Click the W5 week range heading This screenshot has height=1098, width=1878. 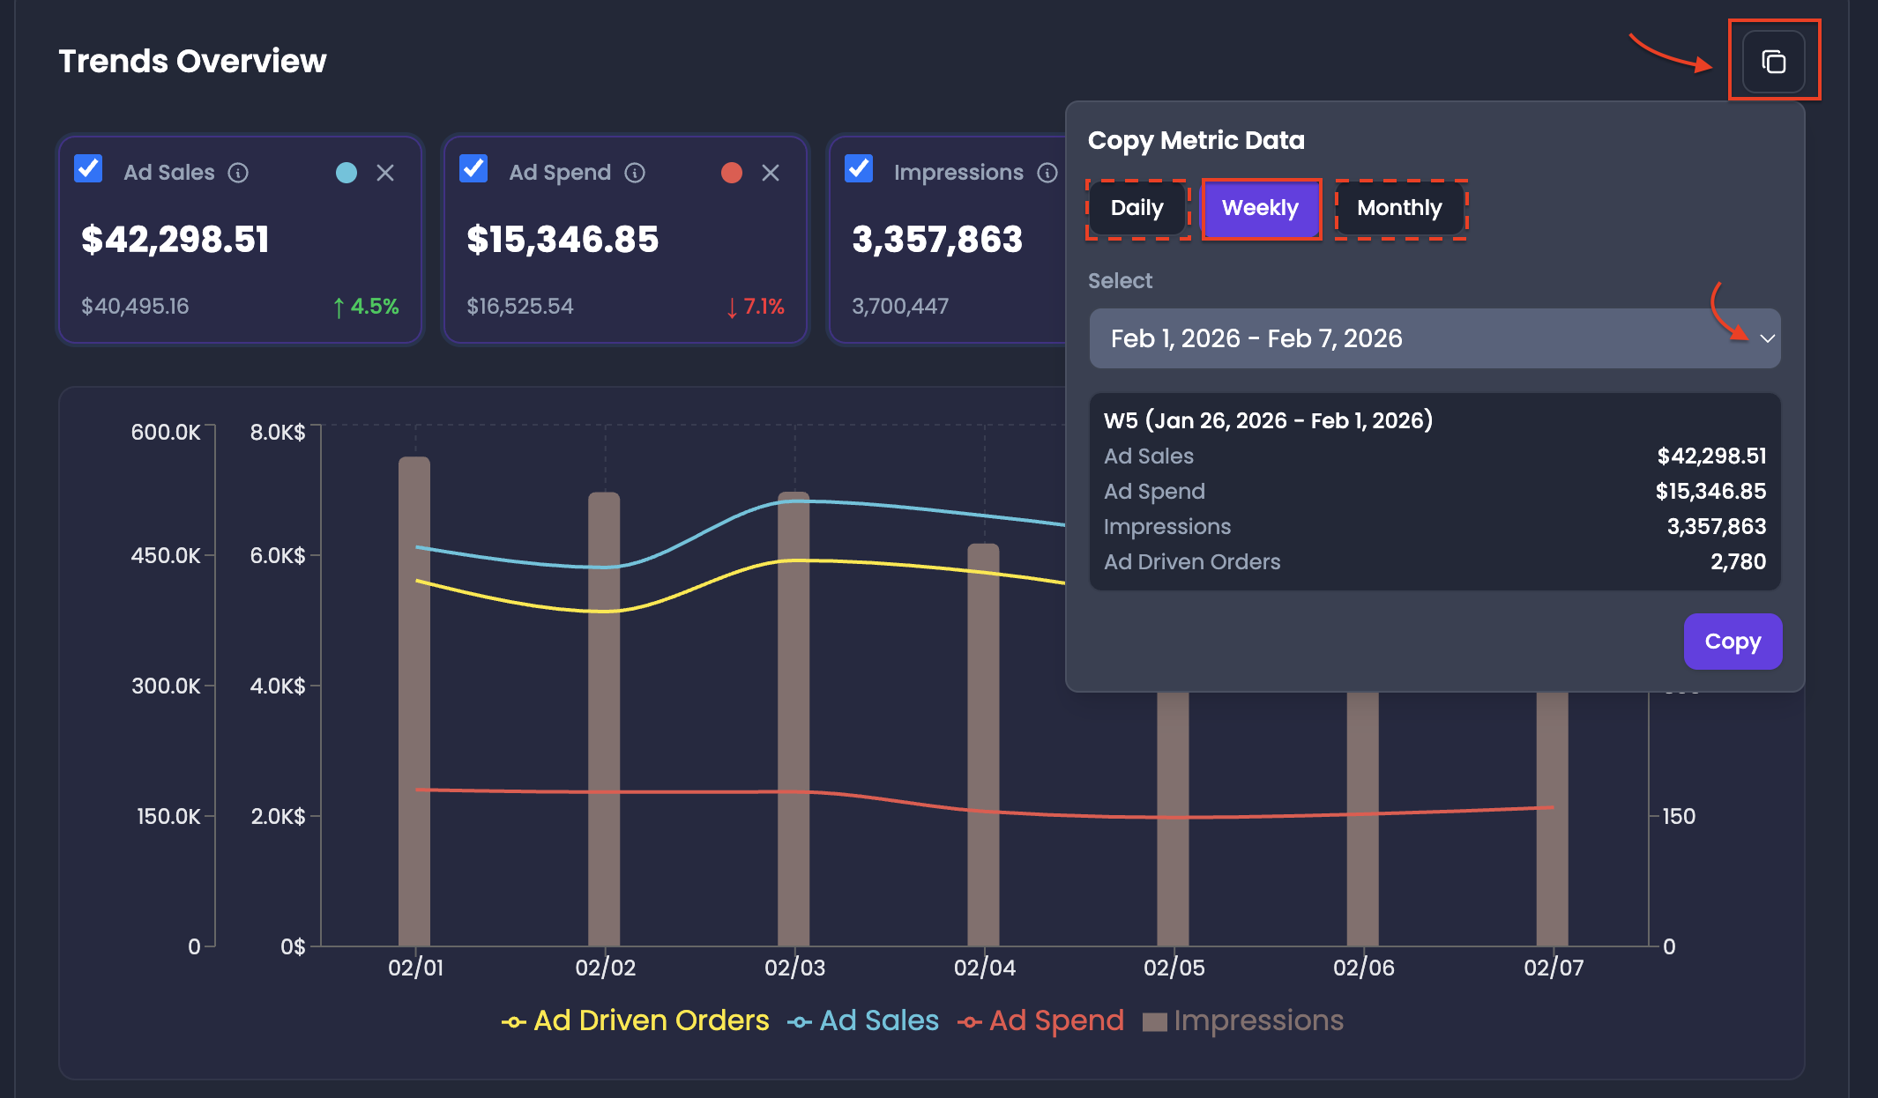click(x=1268, y=420)
